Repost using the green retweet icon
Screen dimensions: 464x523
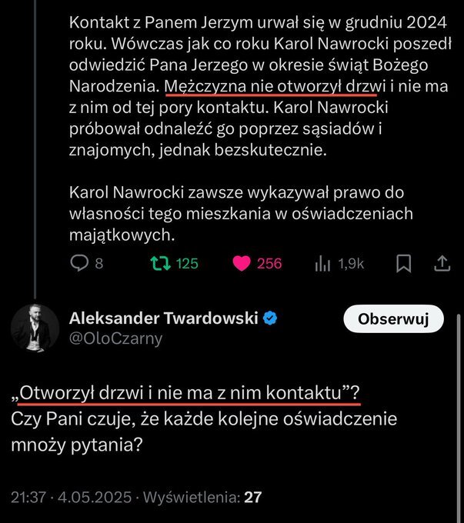(159, 263)
